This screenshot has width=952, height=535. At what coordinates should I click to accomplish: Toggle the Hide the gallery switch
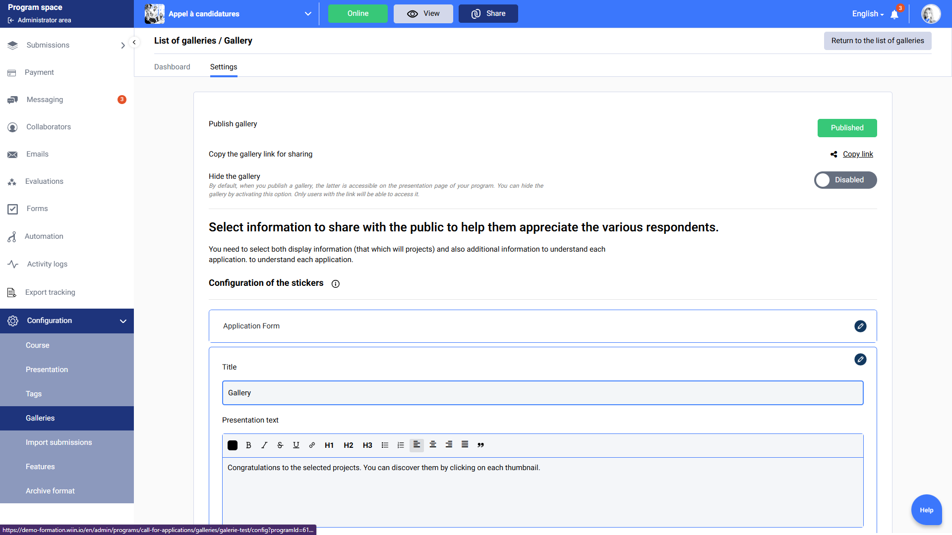click(x=845, y=180)
